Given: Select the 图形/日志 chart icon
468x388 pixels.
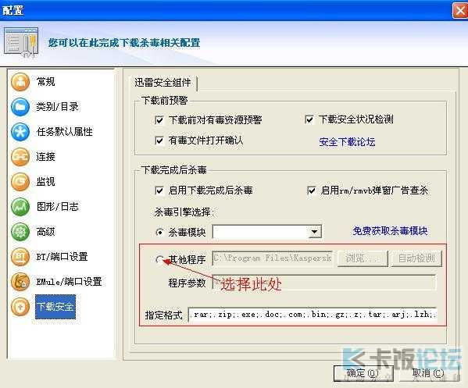Looking at the screenshot, I should click(x=20, y=207).
